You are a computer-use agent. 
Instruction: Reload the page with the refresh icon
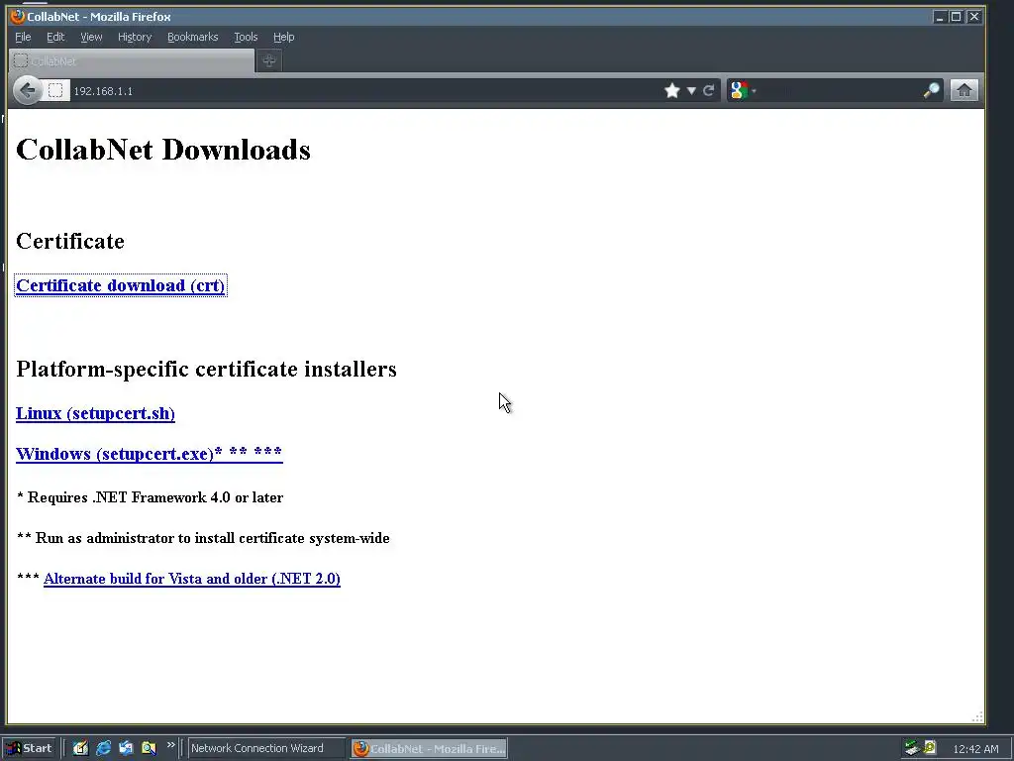[x=709, y=90]
